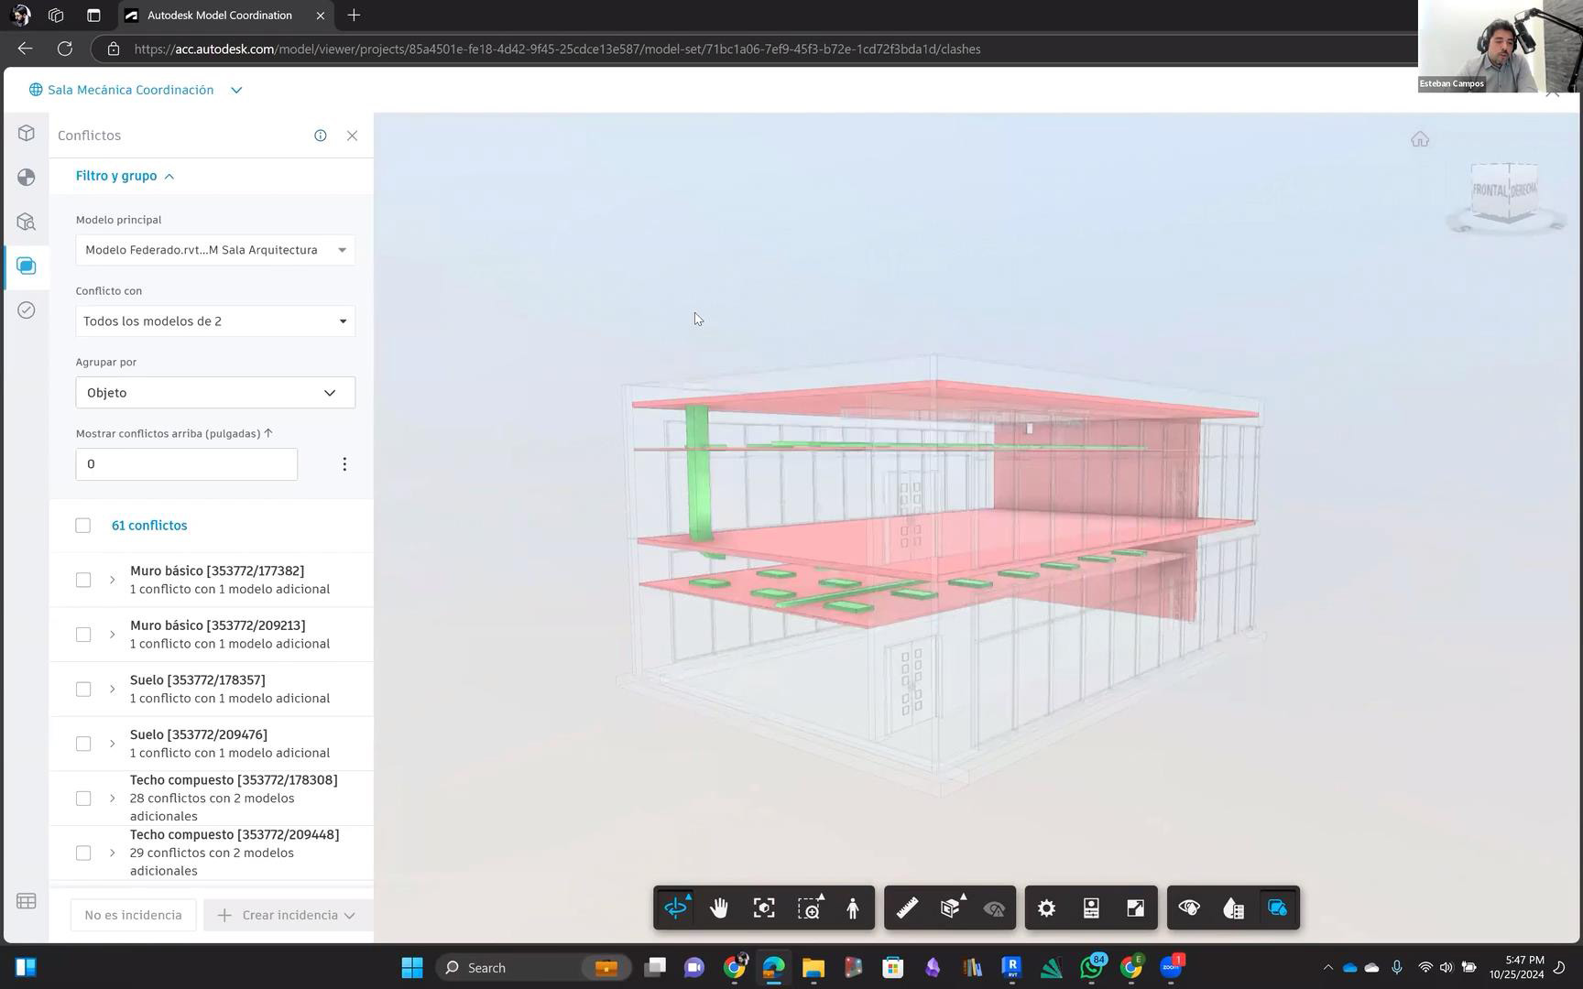The width and height of the screenshot is (1583, 989).
Task: Click the Crear incidencia button
Action: [x=288, y=916]
